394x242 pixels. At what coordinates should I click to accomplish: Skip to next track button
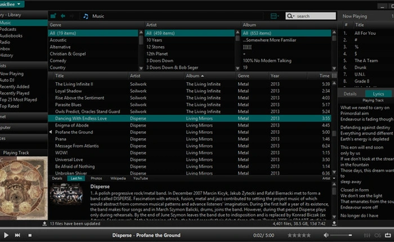[17, 235]
